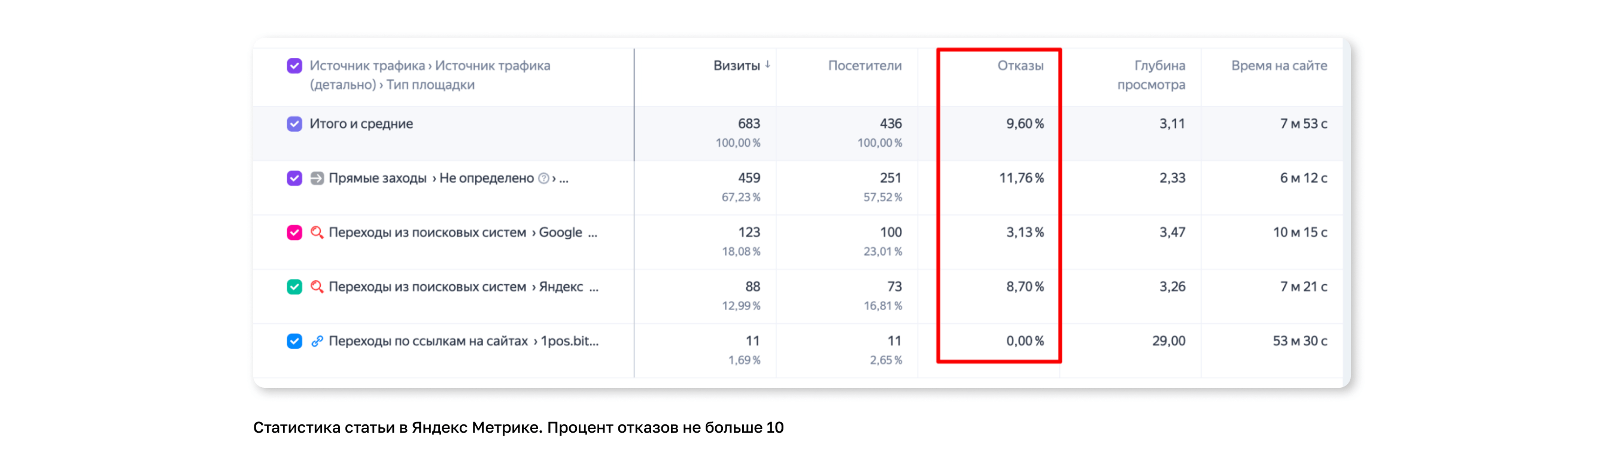
Task: Sort by the Посетители column header
Action: pos(864,65)
